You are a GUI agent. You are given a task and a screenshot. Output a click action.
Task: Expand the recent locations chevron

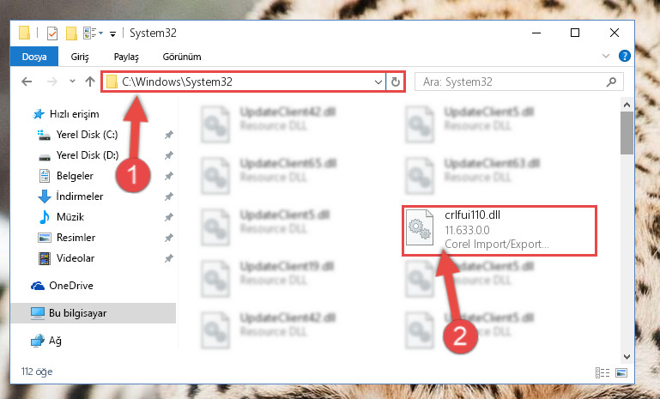[x=72, y=82]
